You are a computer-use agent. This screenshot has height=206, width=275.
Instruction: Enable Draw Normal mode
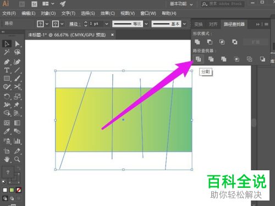point(5,198)
